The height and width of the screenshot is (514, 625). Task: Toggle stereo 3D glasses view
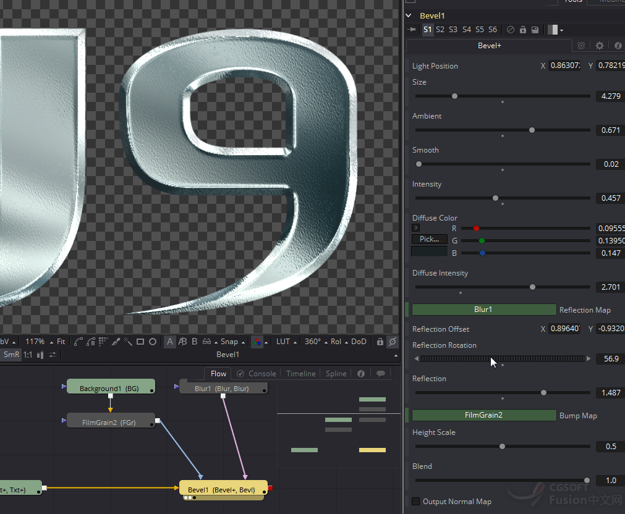click(x=206, y=342)
